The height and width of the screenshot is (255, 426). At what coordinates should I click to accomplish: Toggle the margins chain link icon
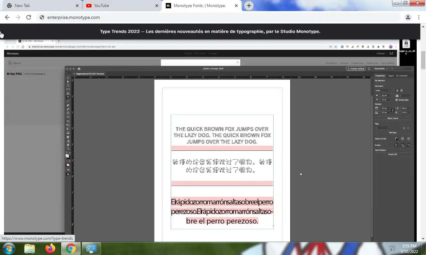pos(393,110)
